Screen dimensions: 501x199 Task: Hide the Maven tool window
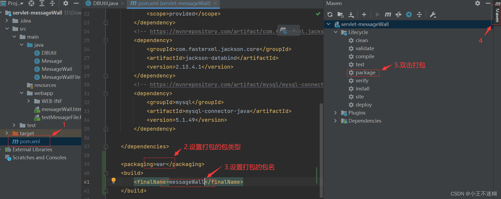488,3
